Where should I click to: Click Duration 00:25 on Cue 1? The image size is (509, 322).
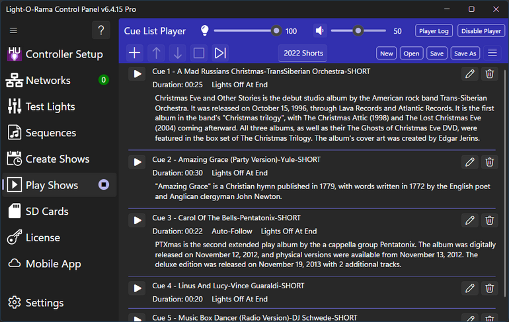coord(178,85)
